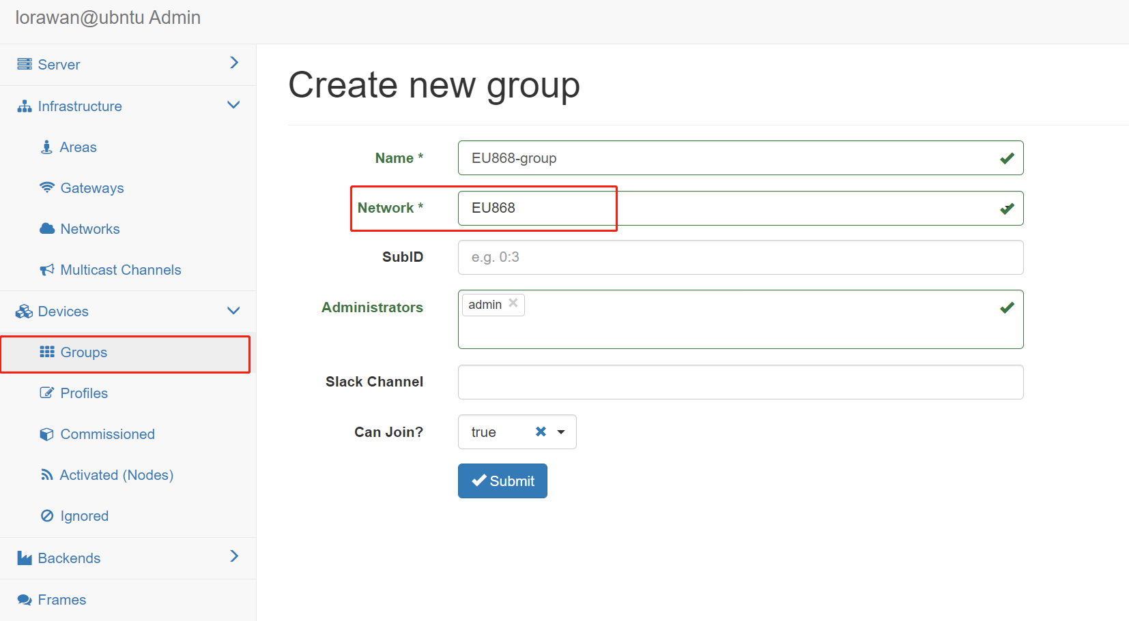Viewport: 1129px width, 621px height.
Task: Click the Frames chat bubbles icon
Action: pyautogui.click(x=25, y=600)
